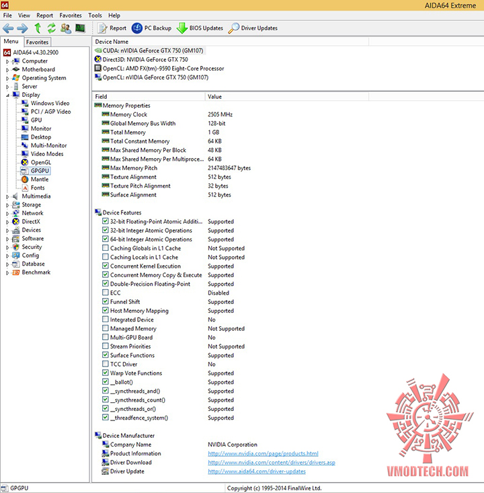Viewport: 484px width, 493px height.
Task: Expand the Benchmark tree node
Action: 7,273
